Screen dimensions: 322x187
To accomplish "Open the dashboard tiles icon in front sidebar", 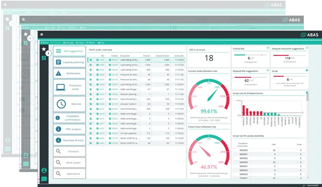I will coord(44,58).
